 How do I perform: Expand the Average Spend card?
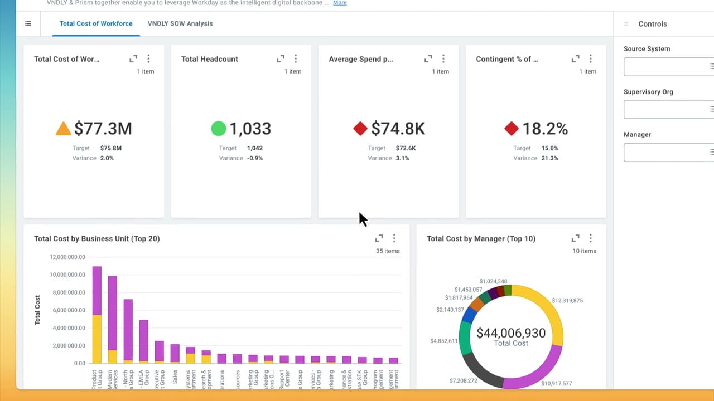428,58
